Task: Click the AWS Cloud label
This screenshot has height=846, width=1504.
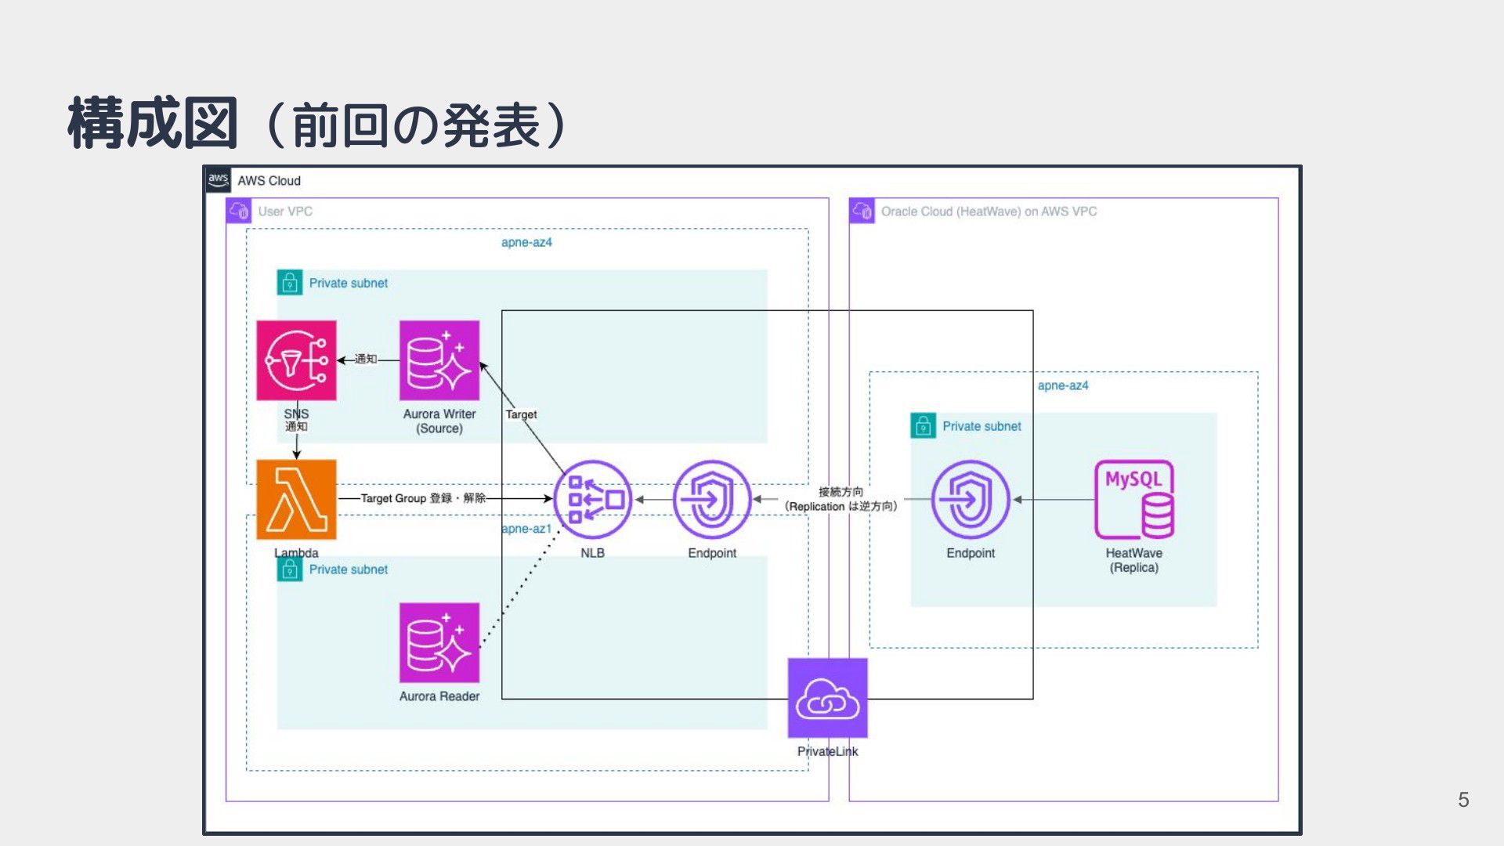Action: (269, 181)
